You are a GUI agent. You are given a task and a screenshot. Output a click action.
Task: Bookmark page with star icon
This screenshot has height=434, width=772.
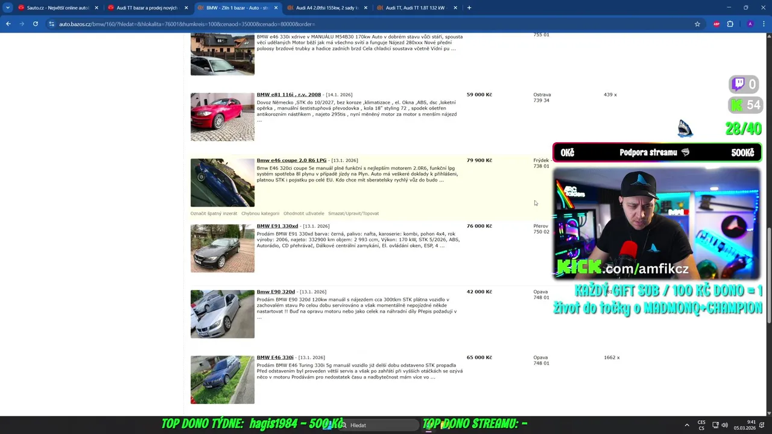click(x=697, y=24)
